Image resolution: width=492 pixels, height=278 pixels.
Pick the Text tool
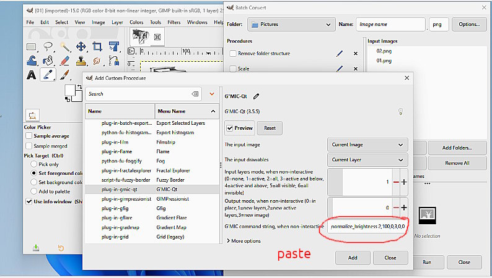(x=31, y=75)
